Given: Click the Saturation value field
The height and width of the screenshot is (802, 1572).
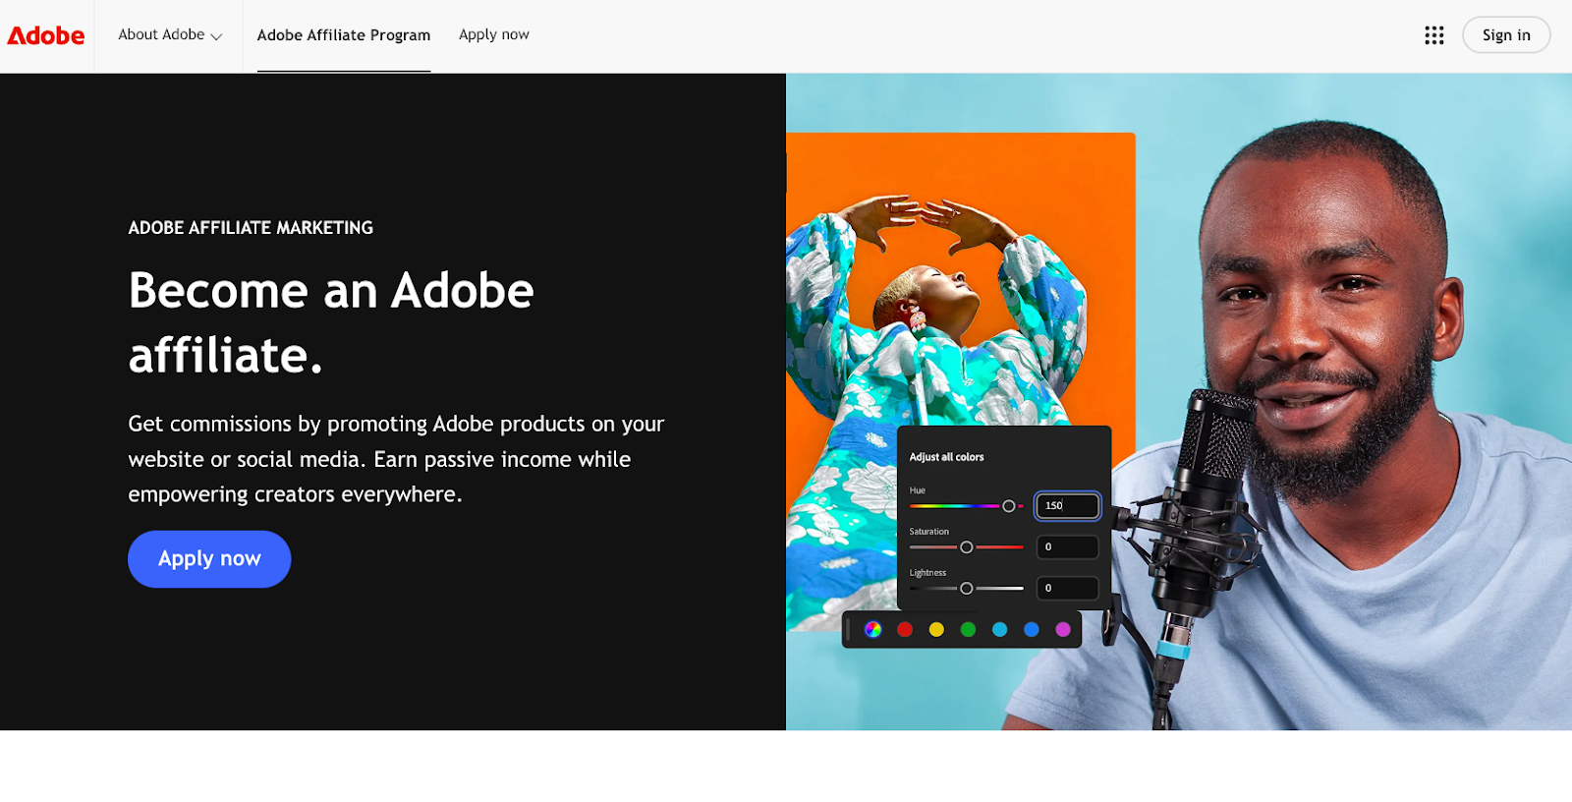Looking at the screenshot, I should [1068, 546].
